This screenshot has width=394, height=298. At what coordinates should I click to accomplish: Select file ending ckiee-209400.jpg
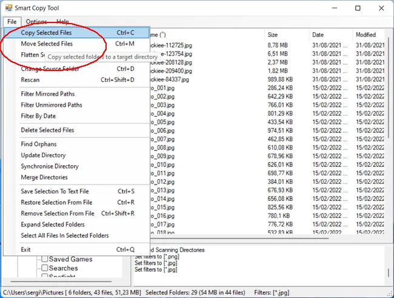(x=171, y=71)
